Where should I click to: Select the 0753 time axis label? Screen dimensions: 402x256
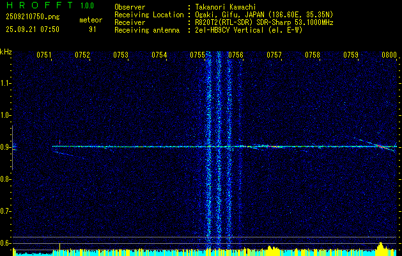(x=121, y=56)
